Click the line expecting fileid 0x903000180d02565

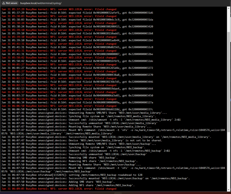[77, 47]
